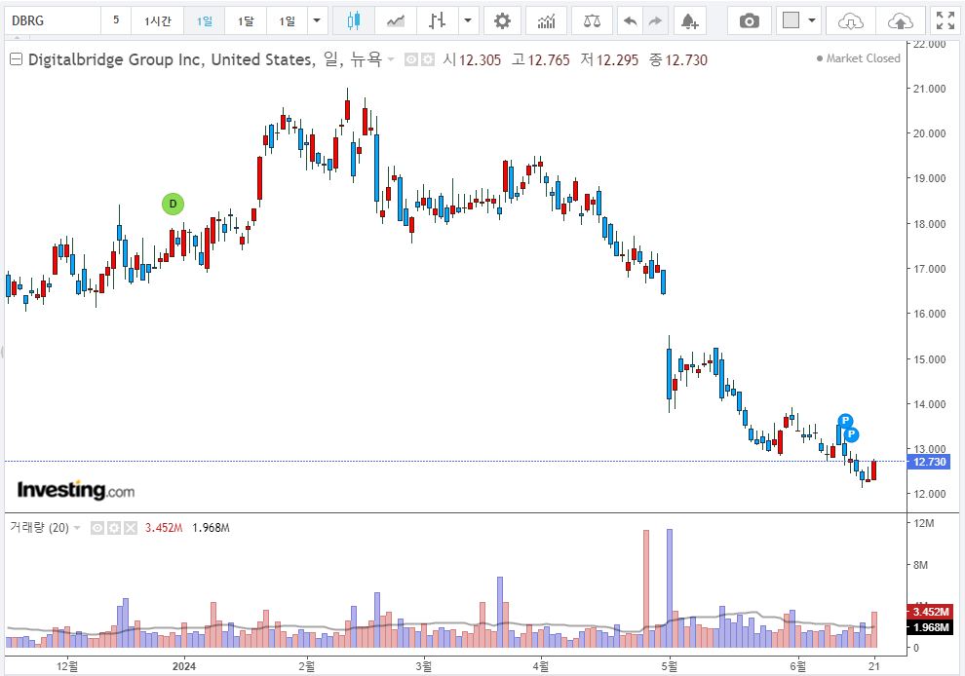This screenshot has width=965, height=676.
Task: Open the indicators panel icon
Action: [547, 20]
